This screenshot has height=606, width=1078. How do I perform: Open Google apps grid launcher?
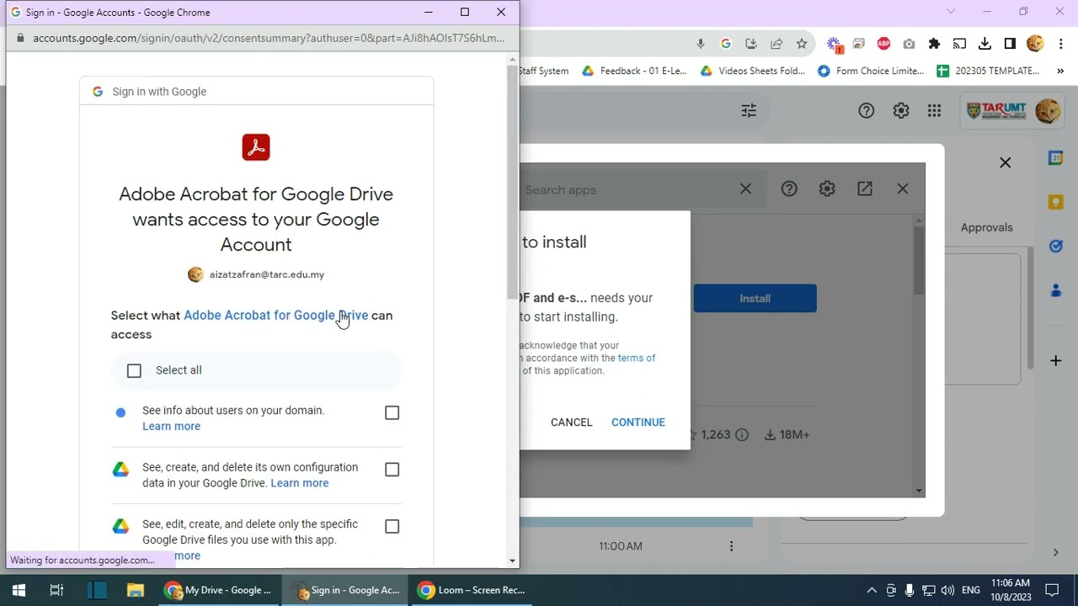pos(934,110)
